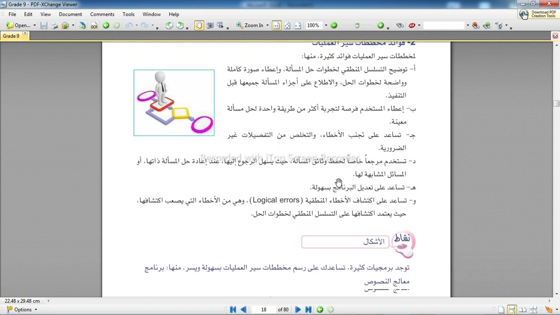Click Download PDF Creation Tools link

coord(538,14)
